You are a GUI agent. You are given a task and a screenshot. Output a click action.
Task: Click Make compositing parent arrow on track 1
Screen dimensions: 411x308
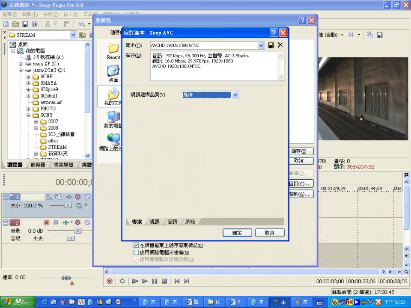[86, 205]
